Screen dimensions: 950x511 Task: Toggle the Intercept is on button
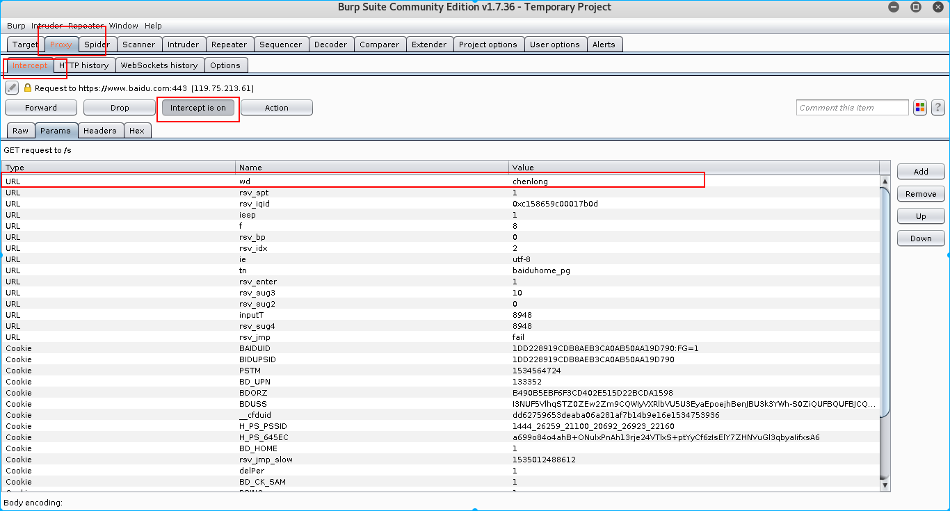(198, 108)
